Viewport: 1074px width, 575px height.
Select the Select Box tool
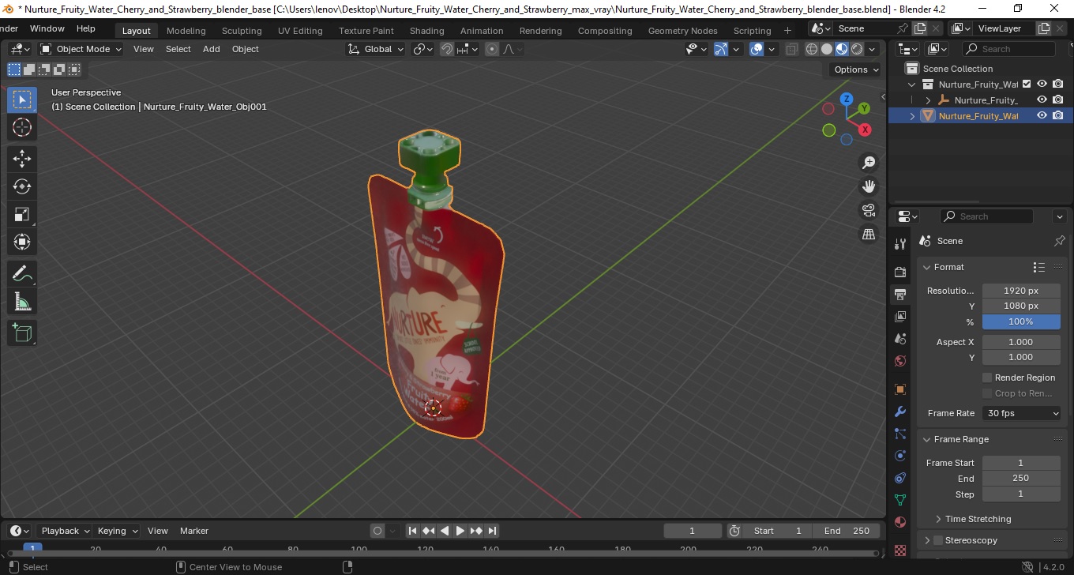click(22, 100)
